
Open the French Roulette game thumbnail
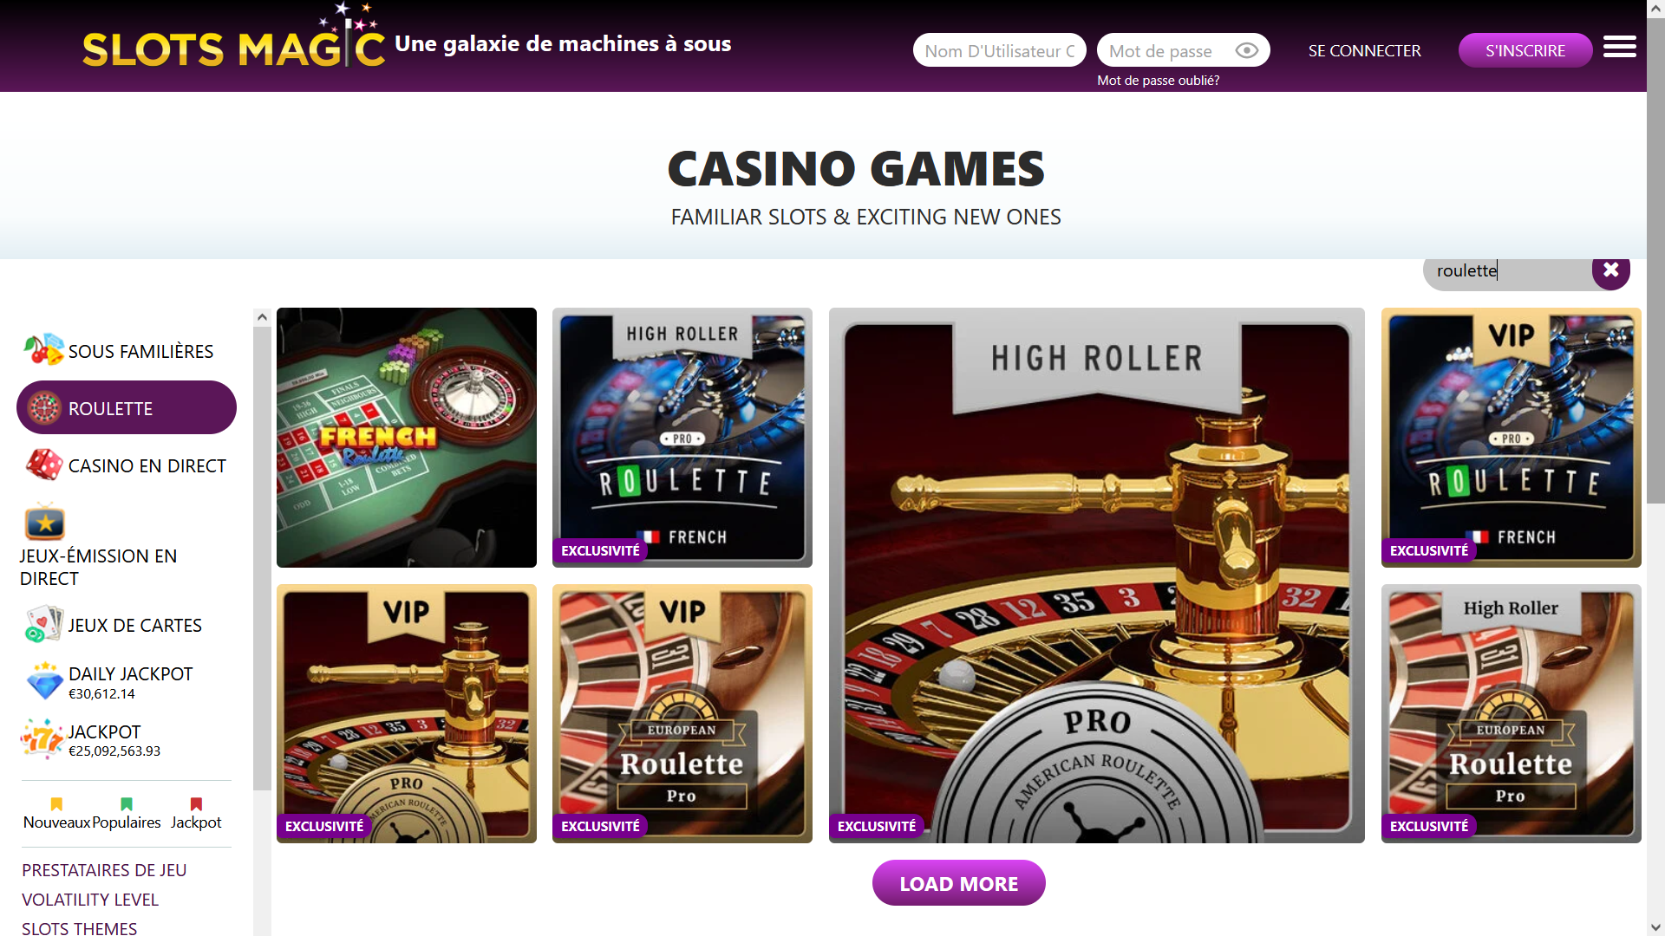click(407, 438)
